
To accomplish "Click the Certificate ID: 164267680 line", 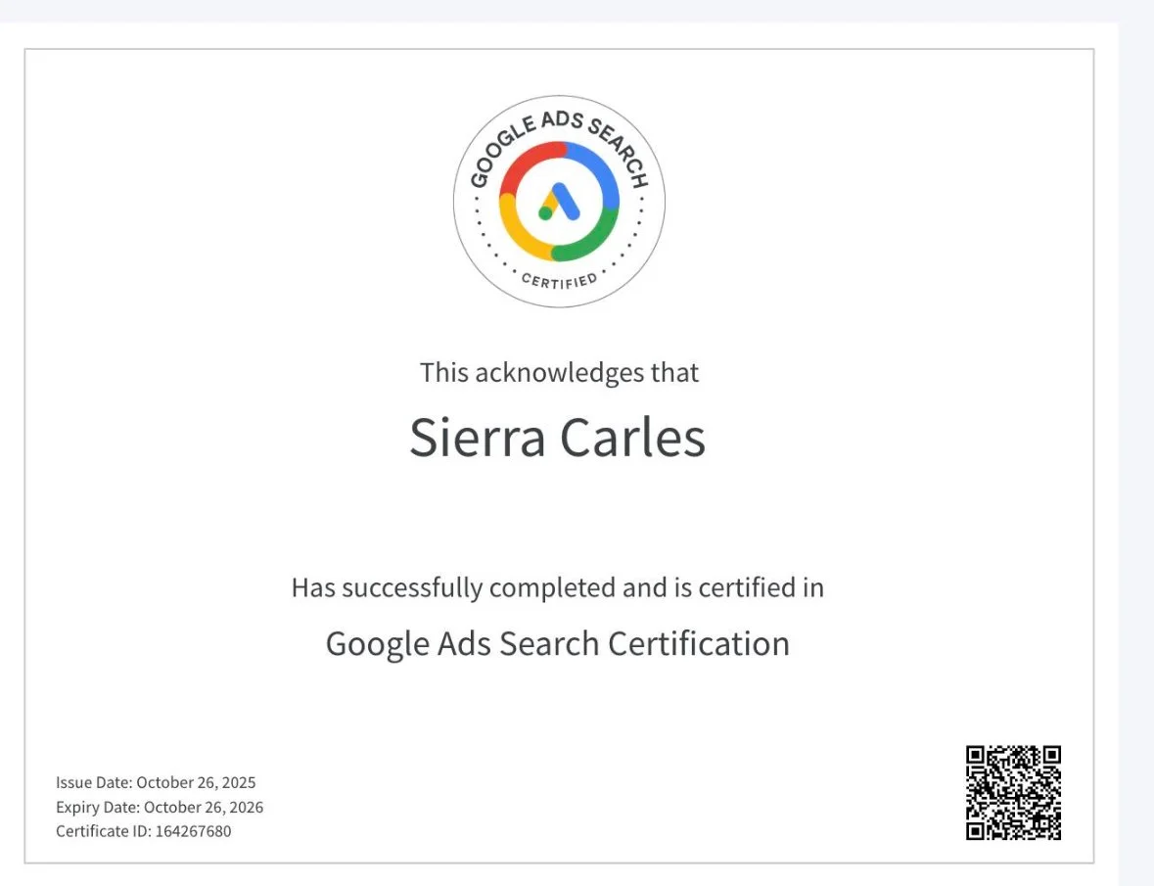I will (x=144, y=831).
